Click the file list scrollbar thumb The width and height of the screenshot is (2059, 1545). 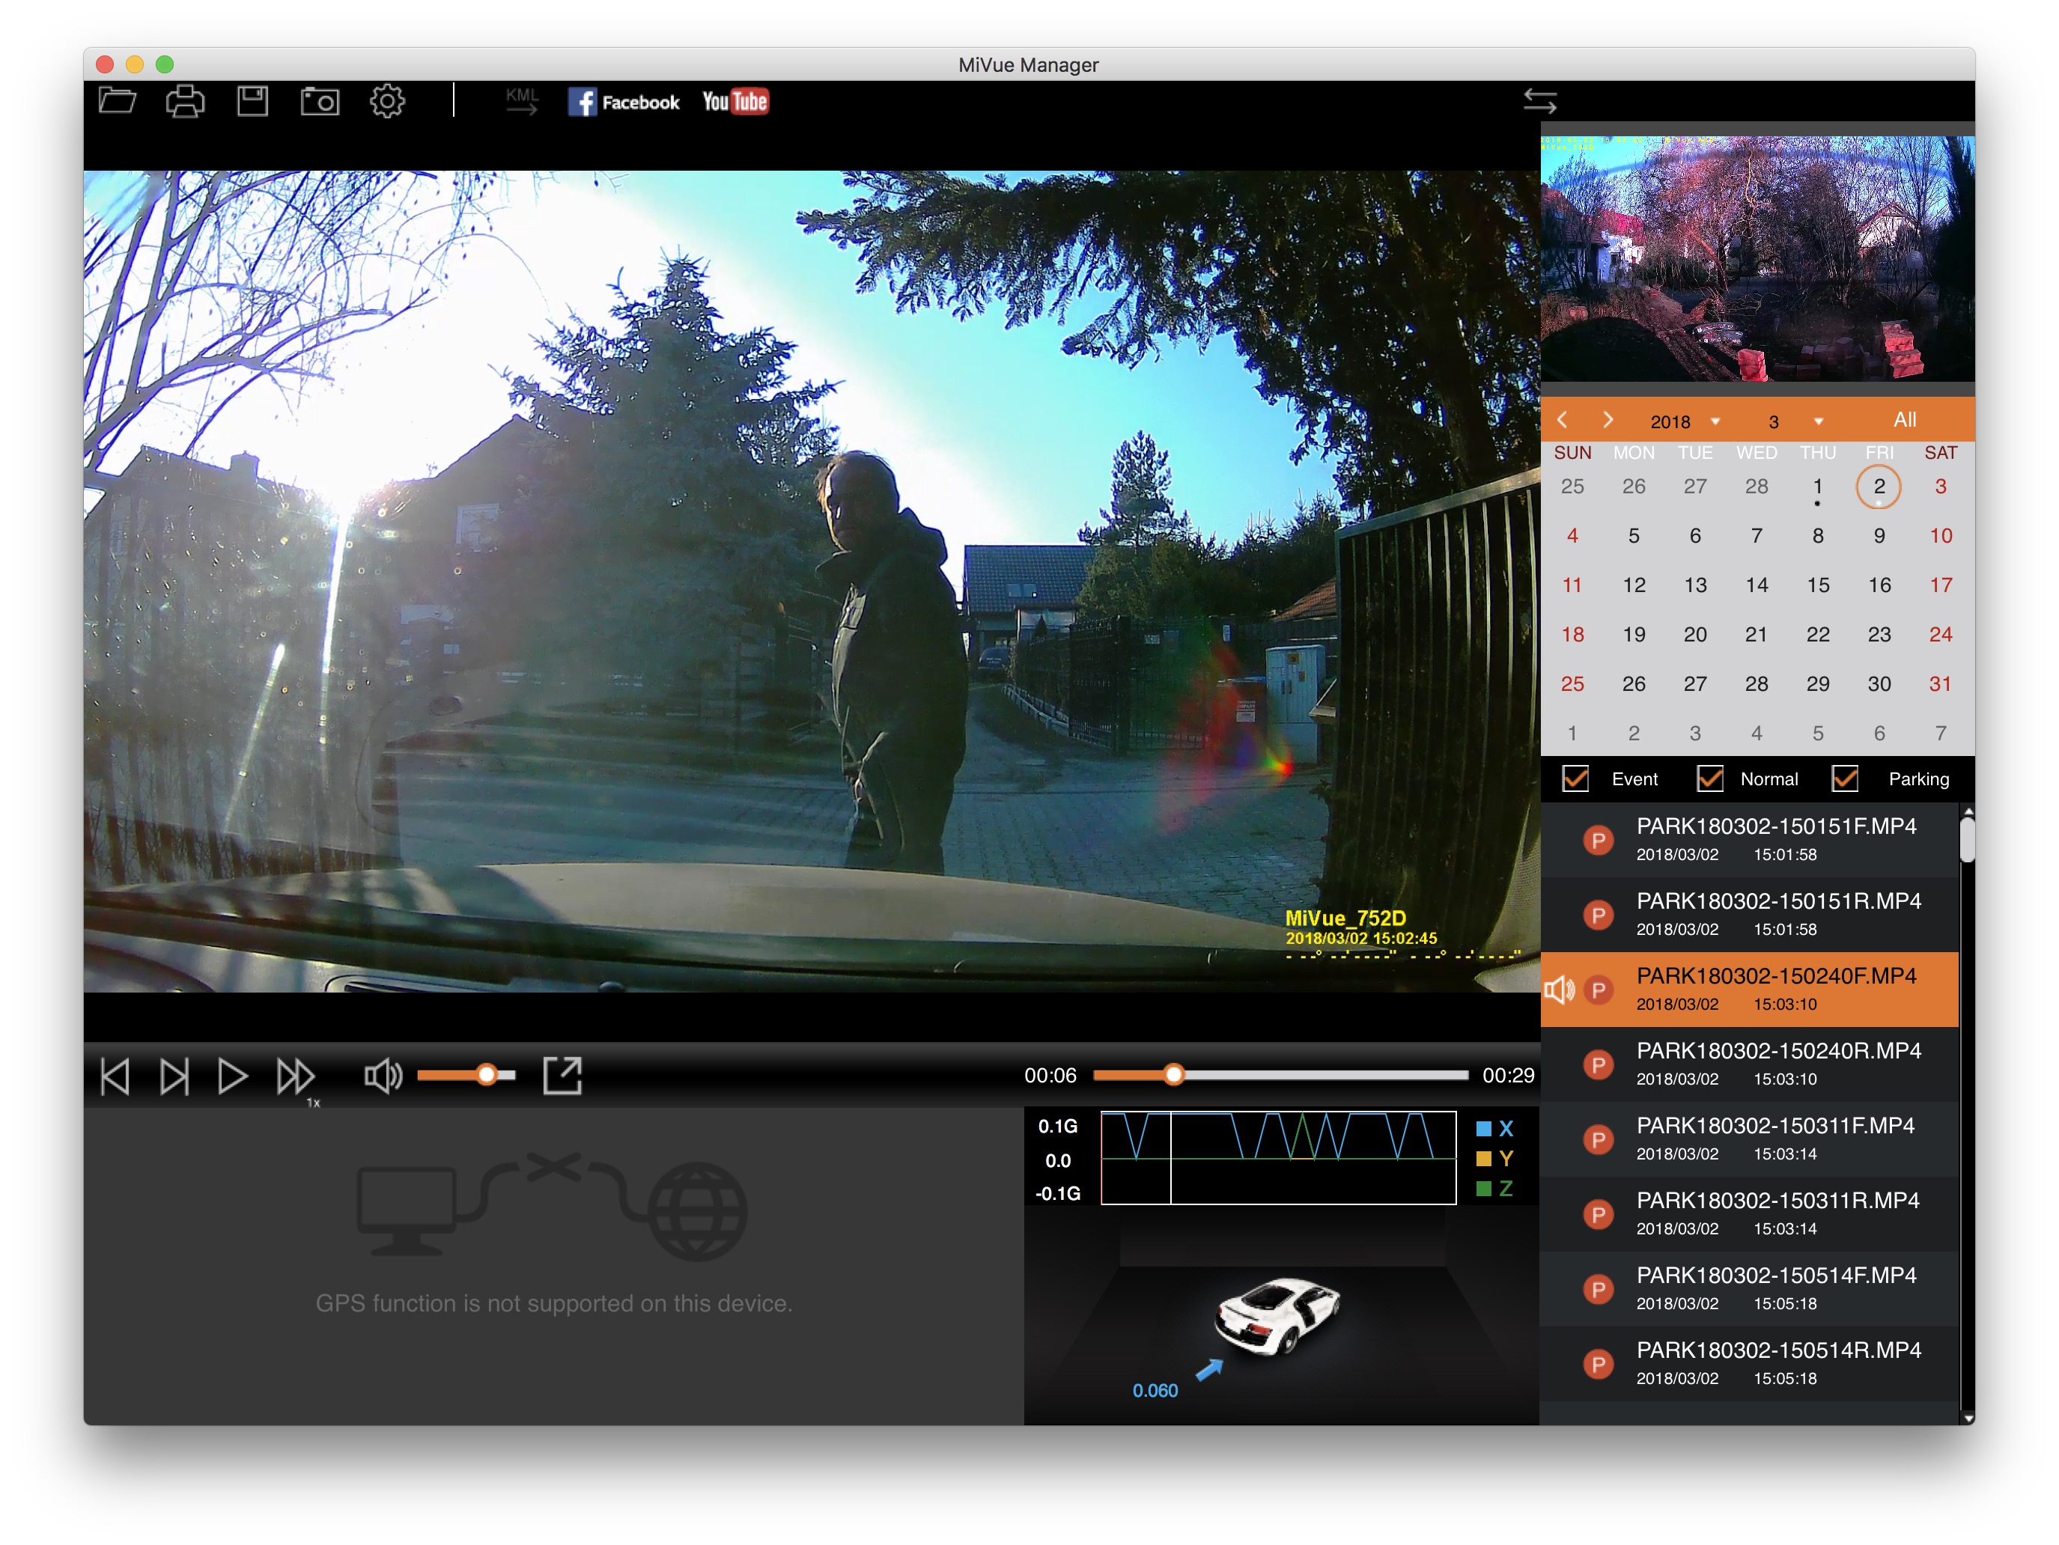pyautogui.click(x=1966, y=840)
